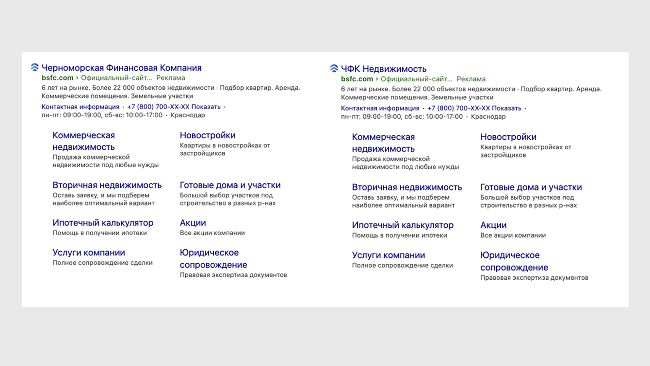The width and height of the screenshot is (650, 366).
Task: Click favicon beside Черноморская Финансовая Компания title
Action: pyautogui.click(x=34, y=67)
